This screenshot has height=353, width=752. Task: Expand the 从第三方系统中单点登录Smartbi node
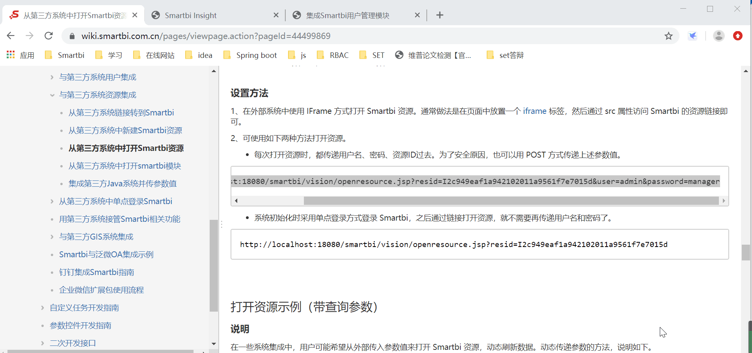pyautogui.click(x=52, y=201)
